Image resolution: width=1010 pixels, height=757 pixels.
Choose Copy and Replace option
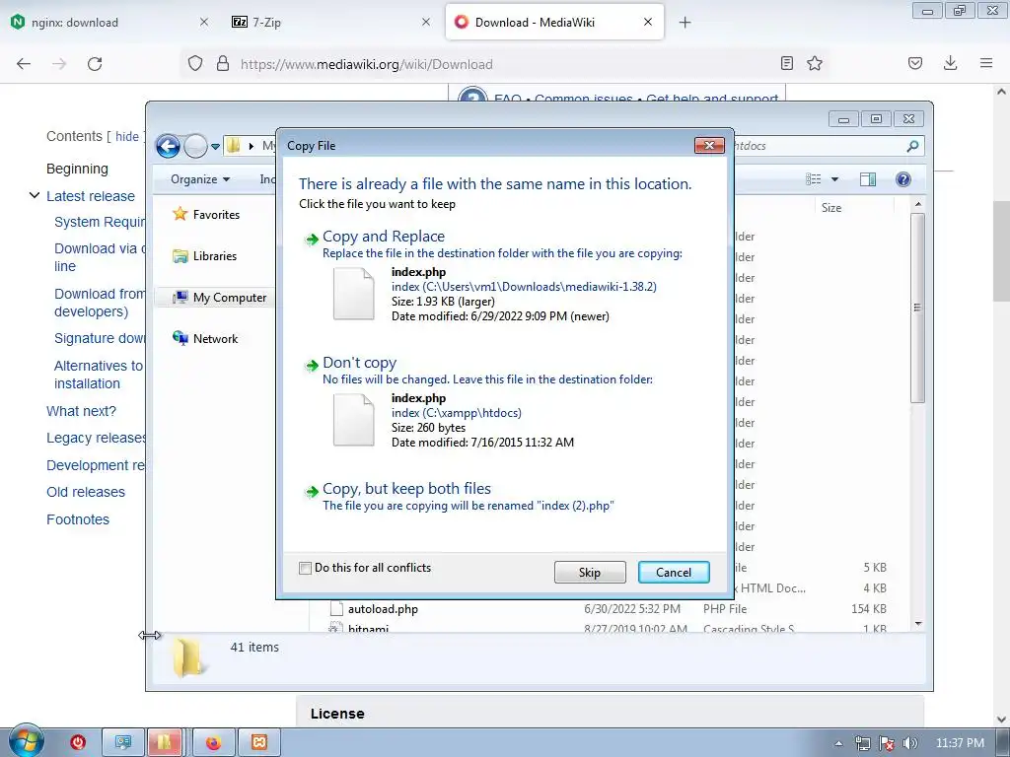click(x=384, y=237)
